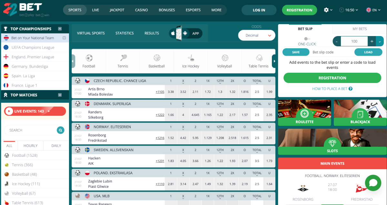Screen dimensions: 387x205
Task: Click the Live Events: 143 button
Action: click(35, 111)
